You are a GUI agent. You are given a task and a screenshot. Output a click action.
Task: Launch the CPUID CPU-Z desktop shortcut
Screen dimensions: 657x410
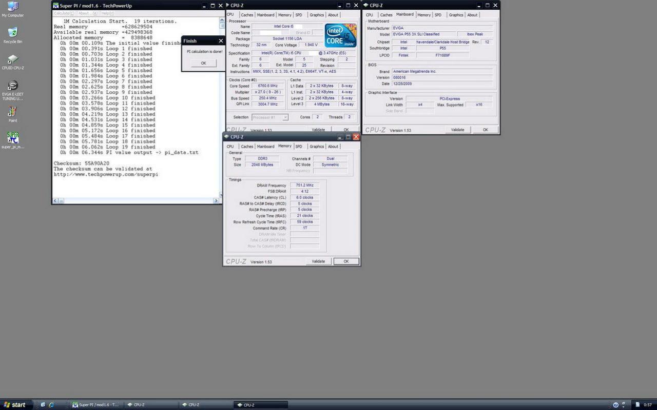(x=12, y=62)
